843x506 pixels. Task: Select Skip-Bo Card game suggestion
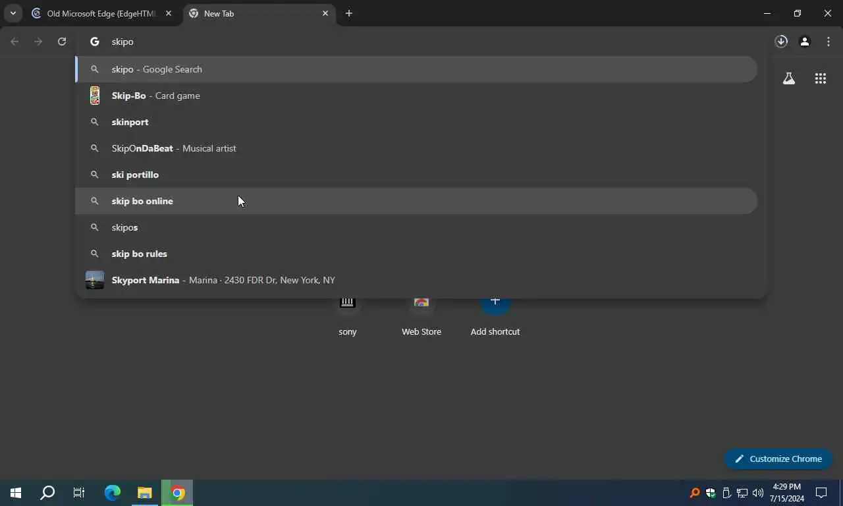(x=416, y=96)
